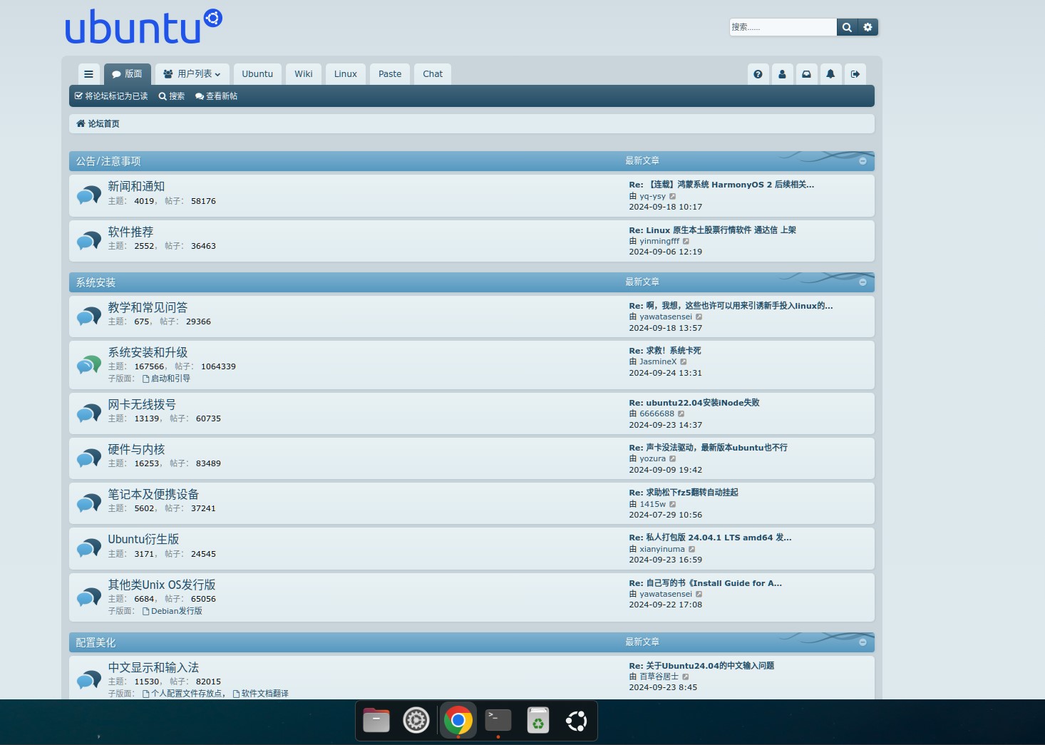Click the Ubuntu logo dock icon
1045x745 pixels.
point(577,721)
